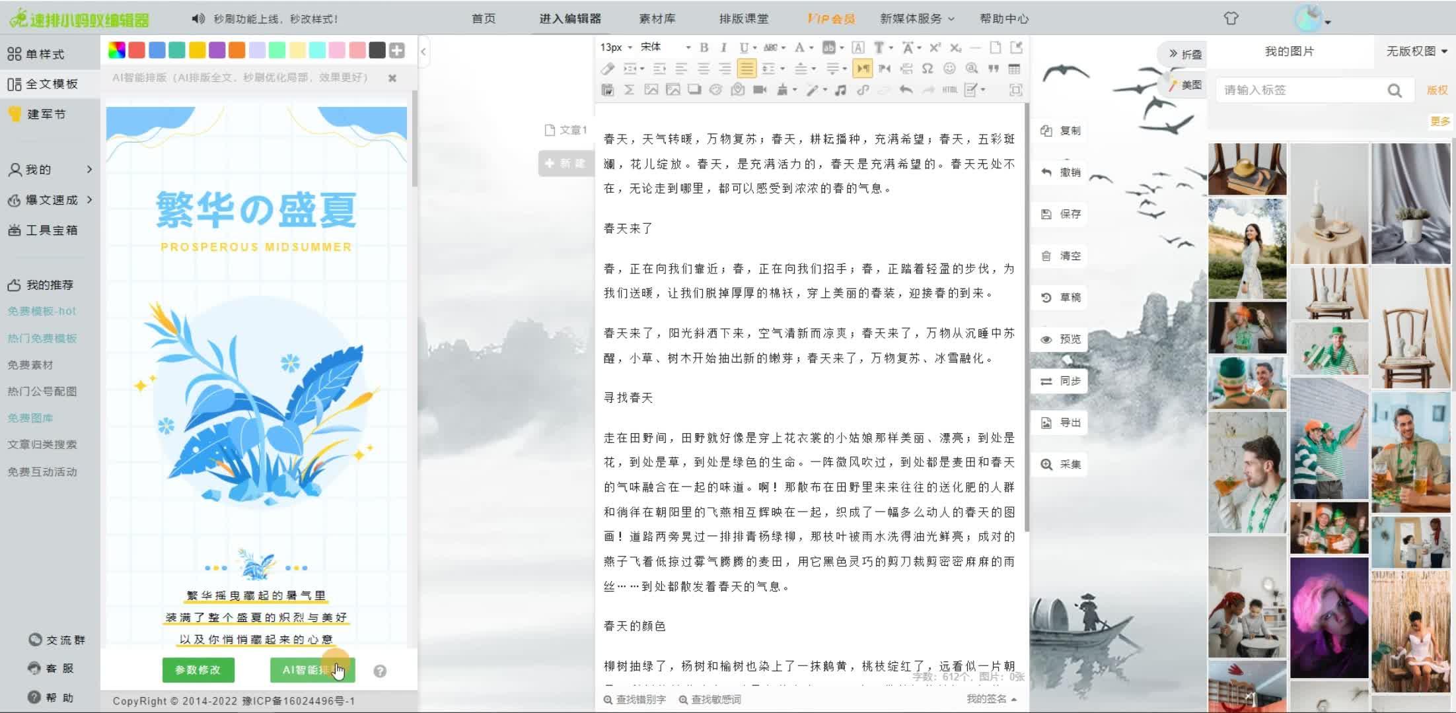
Task: Click the superscript icon
Action: [934, 48]
